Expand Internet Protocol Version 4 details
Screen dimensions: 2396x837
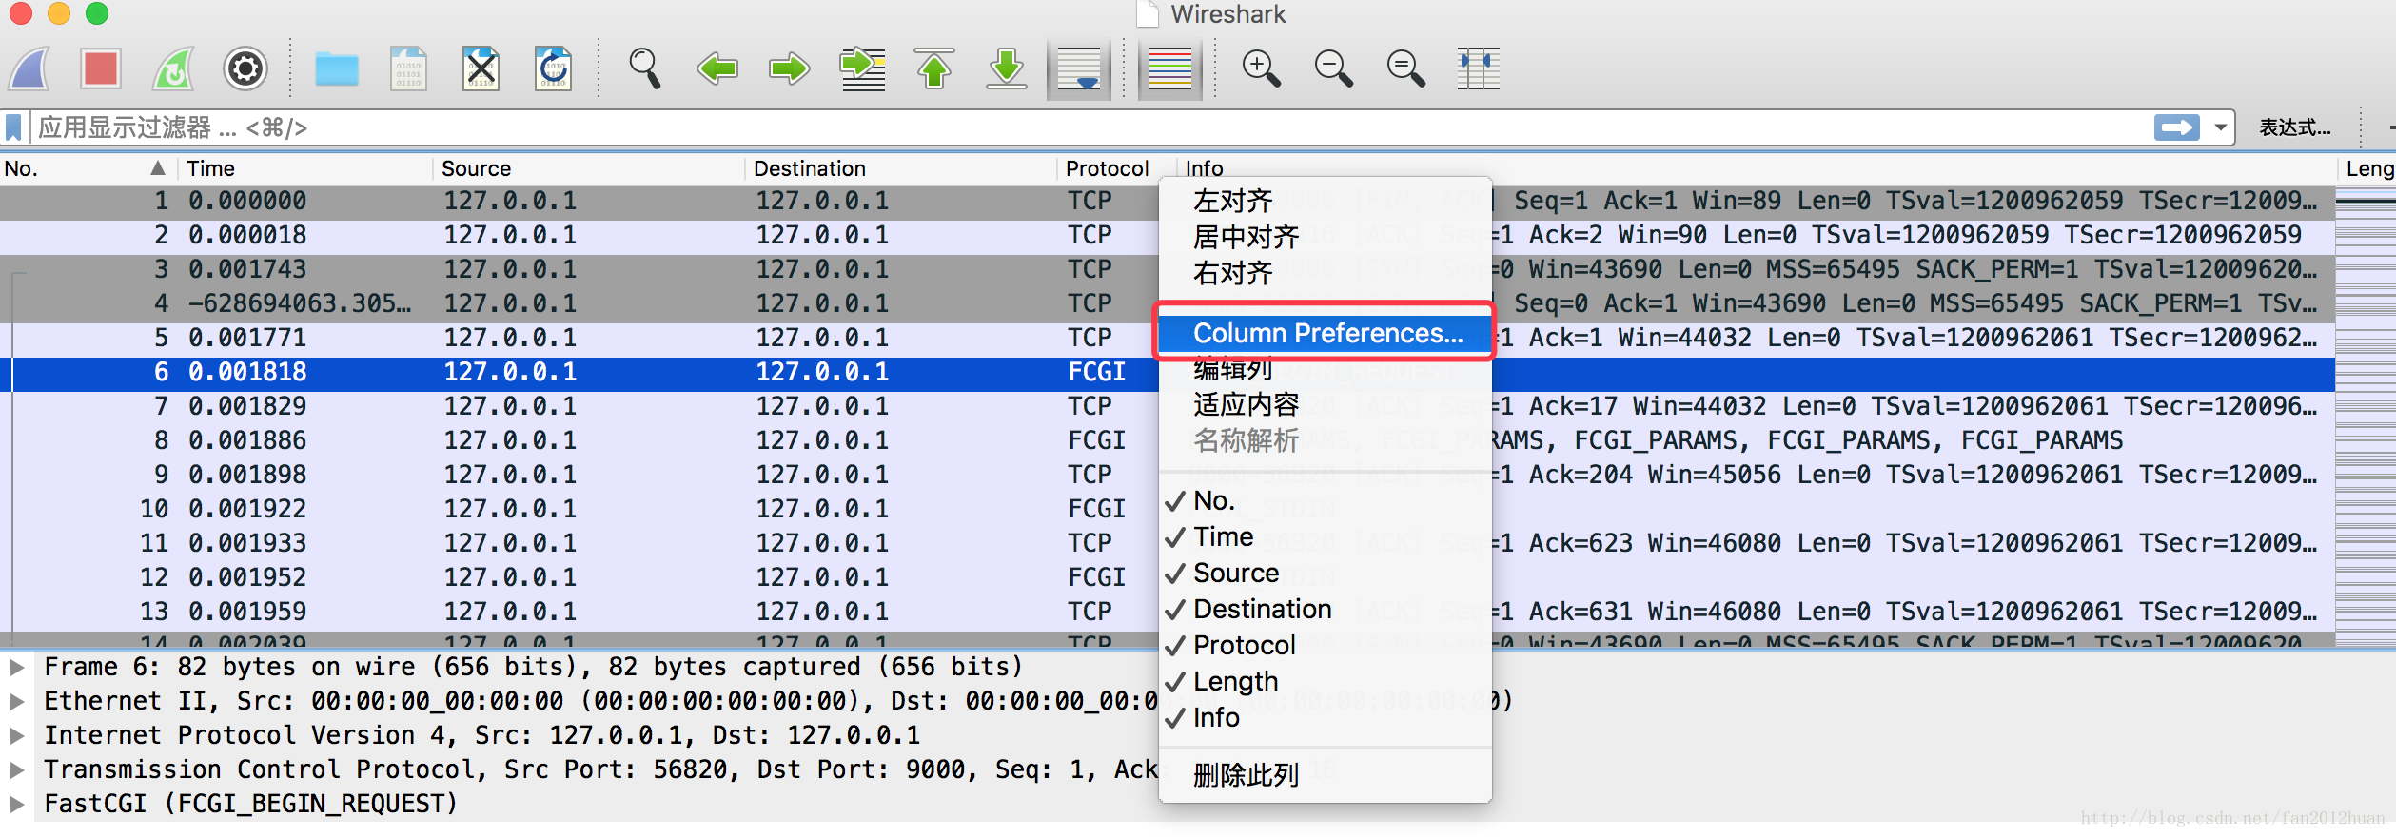coord(17,735)
